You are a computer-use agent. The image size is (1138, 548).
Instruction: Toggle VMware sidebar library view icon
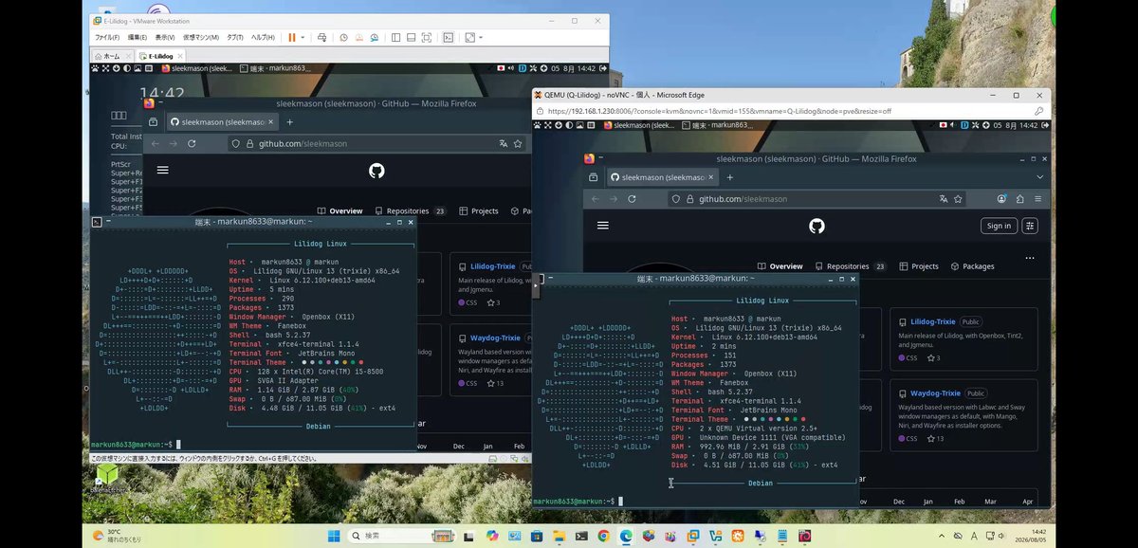point(395,37)
